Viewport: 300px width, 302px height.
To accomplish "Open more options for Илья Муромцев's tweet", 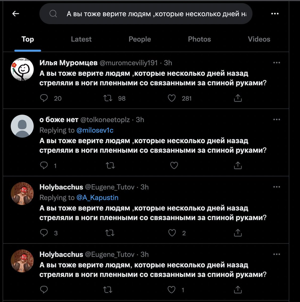I will pyautogui.click(x=277, y=63).
